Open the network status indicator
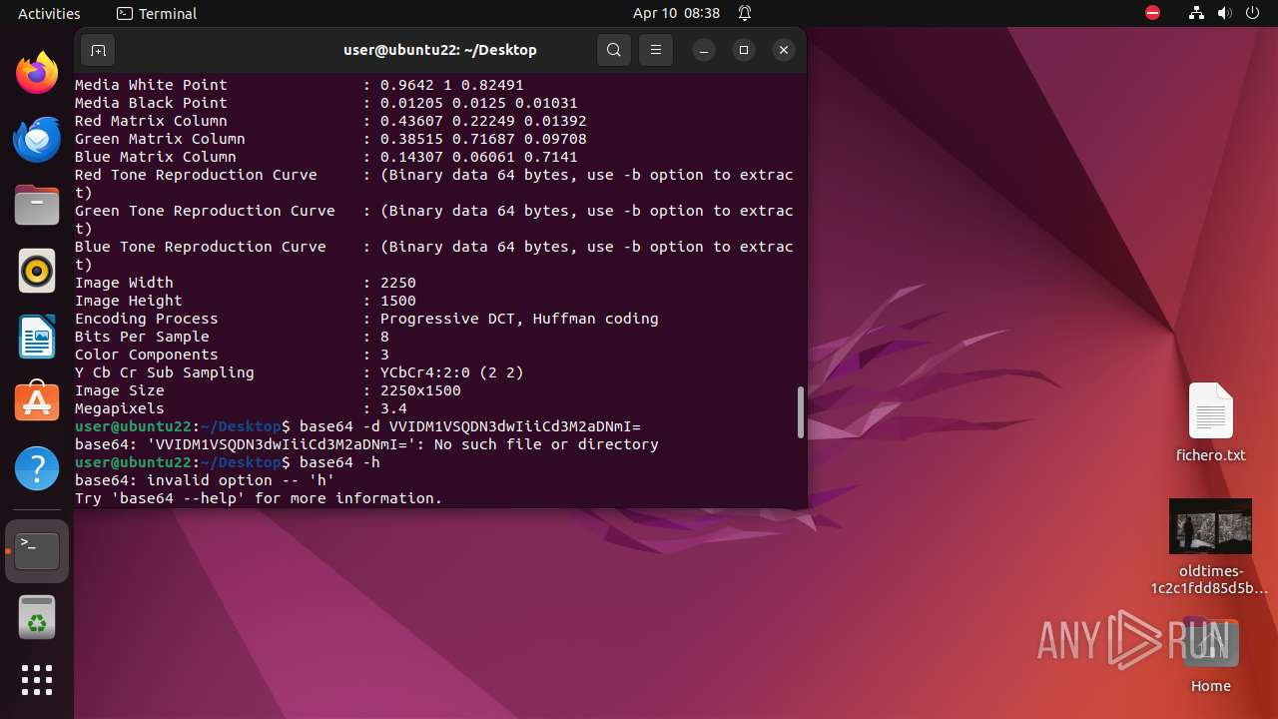This screenshot has height=719, width=1278. pyautogui.click(x=1197, y=13)
